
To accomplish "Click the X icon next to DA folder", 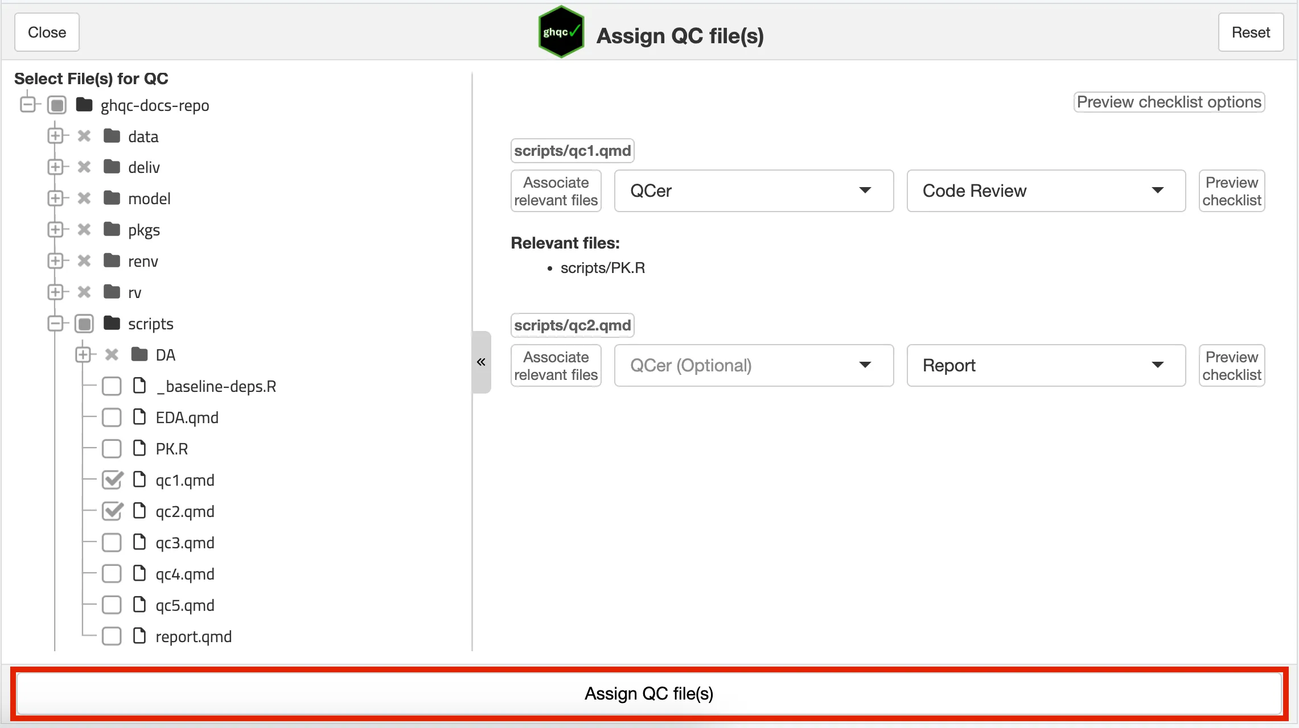I will tap(112, 355).
